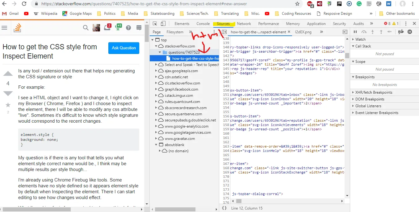
Task: Collapse questions/7407523 folder
Action: (160, 52)
